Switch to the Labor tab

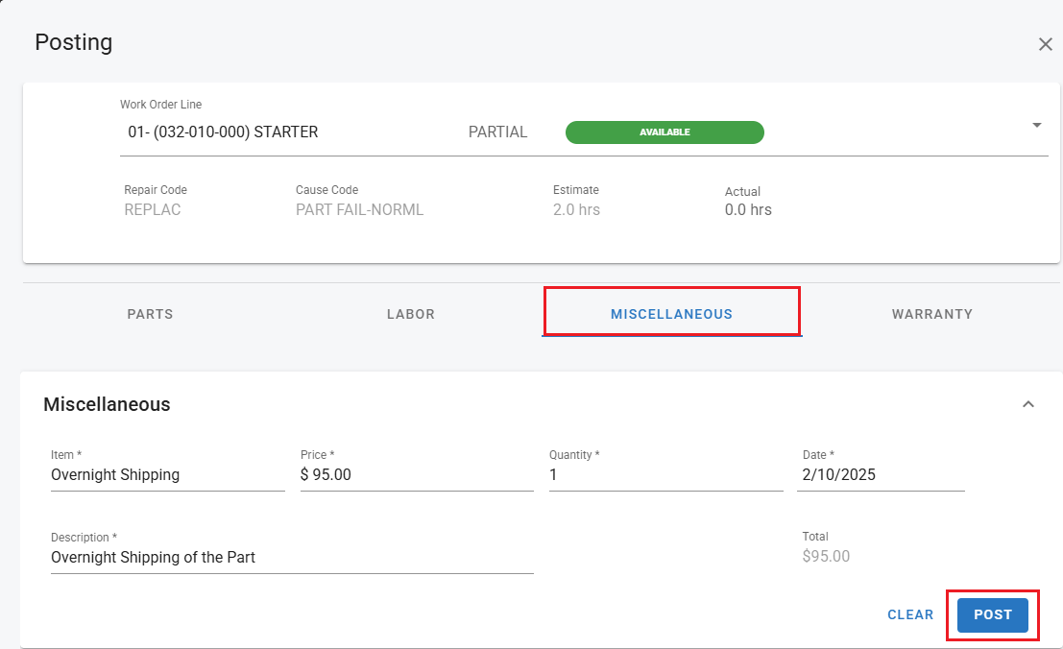tap(410, 314)
